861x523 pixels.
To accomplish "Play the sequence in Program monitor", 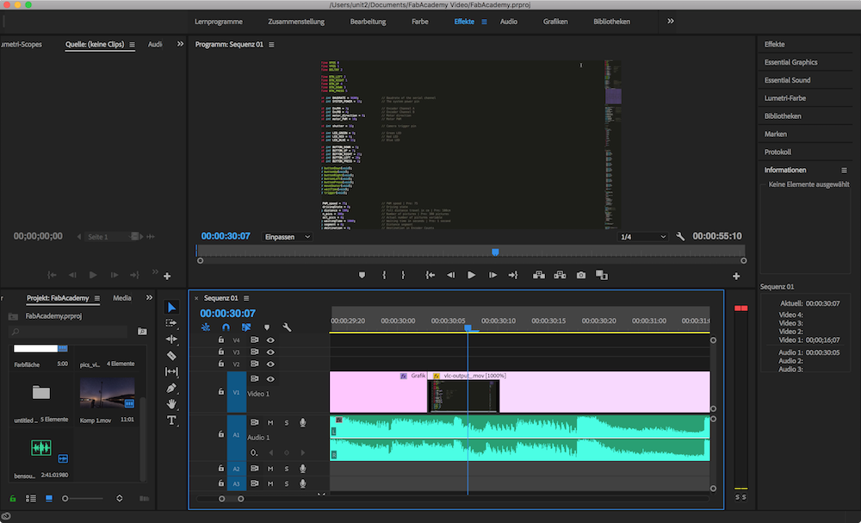I will click(471, 275).
